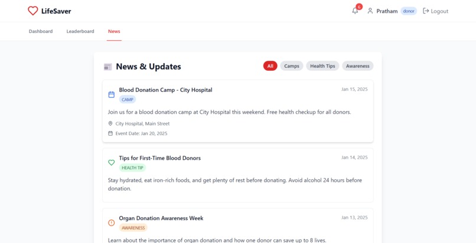This screenshot has width=476, height=243.
Task: Click the News & Updates heading
Action: click(x=148, y=67)
